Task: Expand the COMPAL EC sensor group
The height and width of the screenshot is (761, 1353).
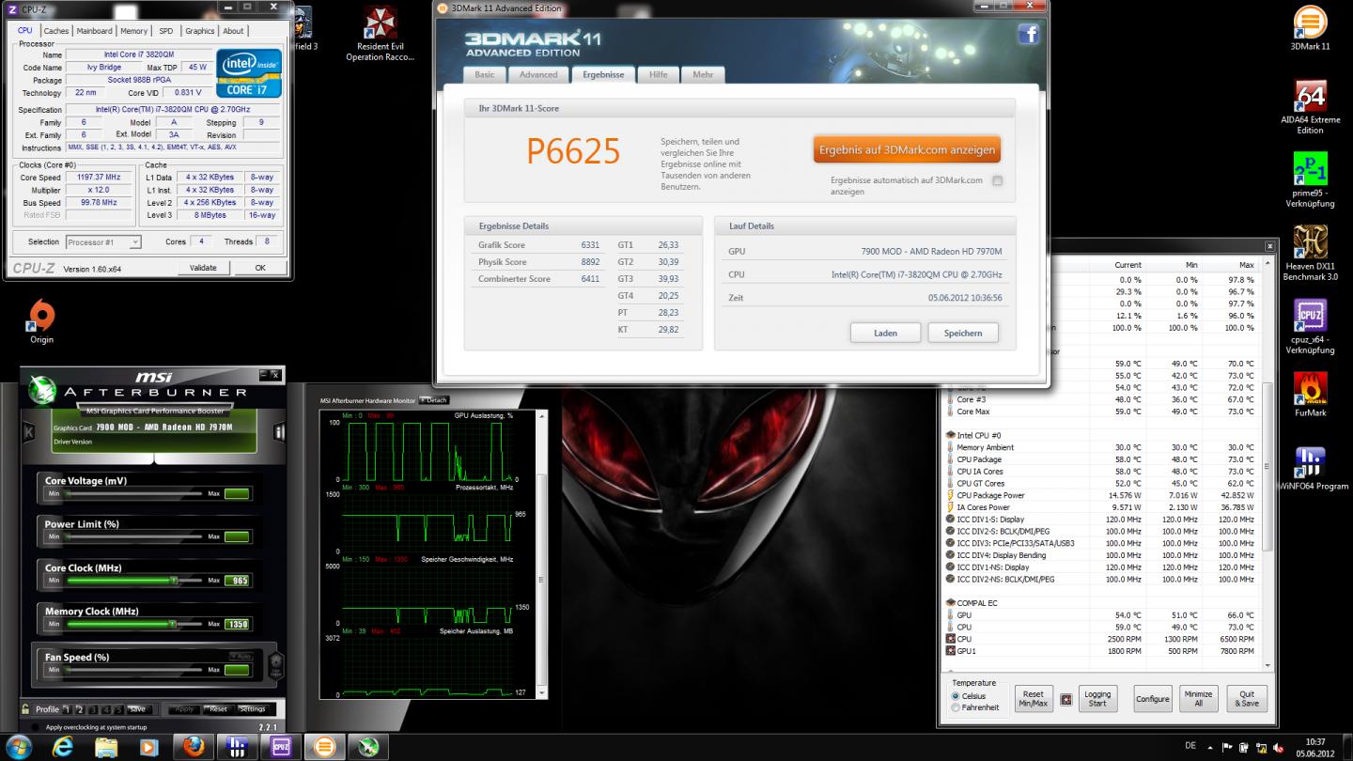Action: click(x=951, y=603)
